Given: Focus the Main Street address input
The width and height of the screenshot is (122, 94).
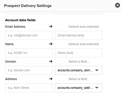Looking at the screenshot, I should click(29, 88).
